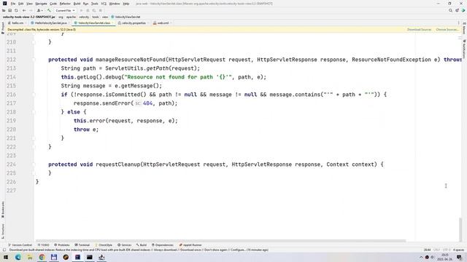Open the Dependencies tool window

[x=162, y=245]
